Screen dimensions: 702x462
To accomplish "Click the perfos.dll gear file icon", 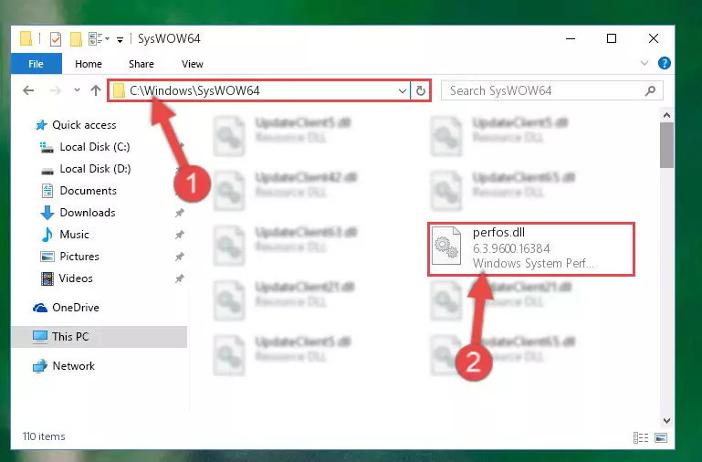I will pos(446,247).
